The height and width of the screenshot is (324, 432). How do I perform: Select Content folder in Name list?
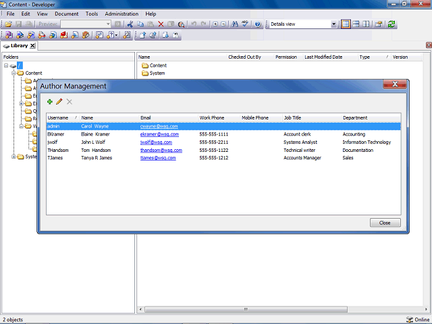pyautogui.click(x=154, y=65)
